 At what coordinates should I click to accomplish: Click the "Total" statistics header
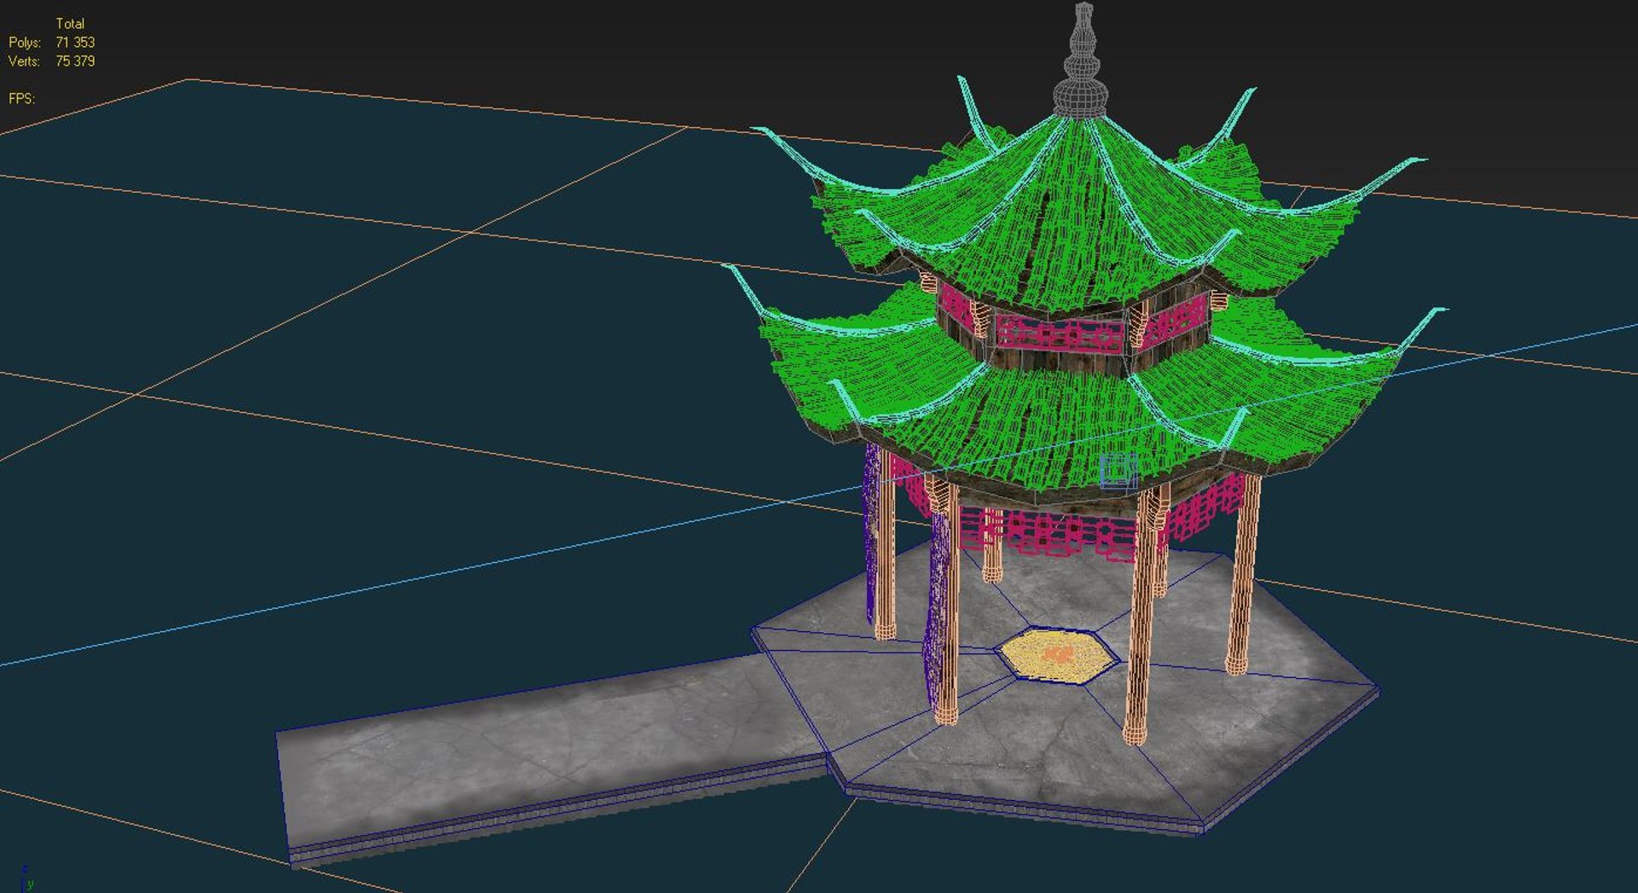(x=70, y=24)
